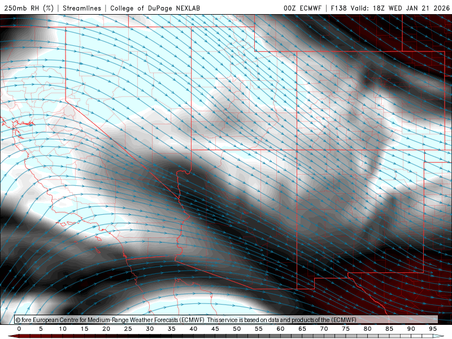The height and width of the screenshot is (339, 452).
Task: Click the '20' value on color scale
Action: pos(106,329)
